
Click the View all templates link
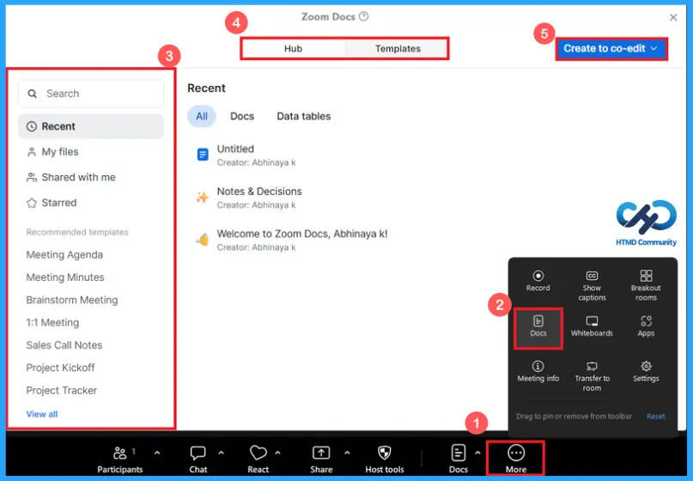point(41,414)
